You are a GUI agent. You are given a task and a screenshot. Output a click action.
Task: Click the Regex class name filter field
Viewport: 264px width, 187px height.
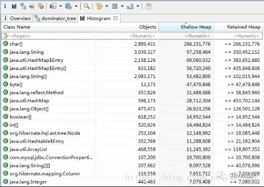[x=20, y=36]
